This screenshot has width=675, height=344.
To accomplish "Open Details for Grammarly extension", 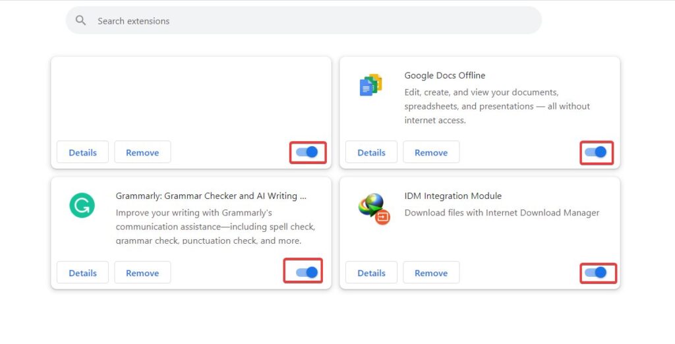I will [82, 273].
